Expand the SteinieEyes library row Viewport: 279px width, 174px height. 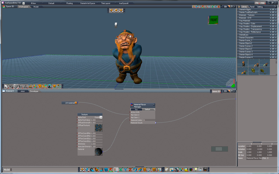pyautogui.click(x=271, y=35)
